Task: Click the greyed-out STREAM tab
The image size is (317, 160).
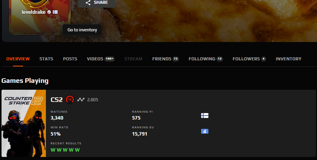Action: 133,59
